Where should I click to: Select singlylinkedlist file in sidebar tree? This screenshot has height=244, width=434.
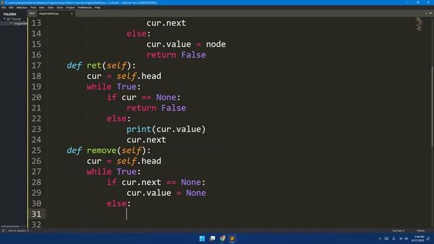pos(20,24)
